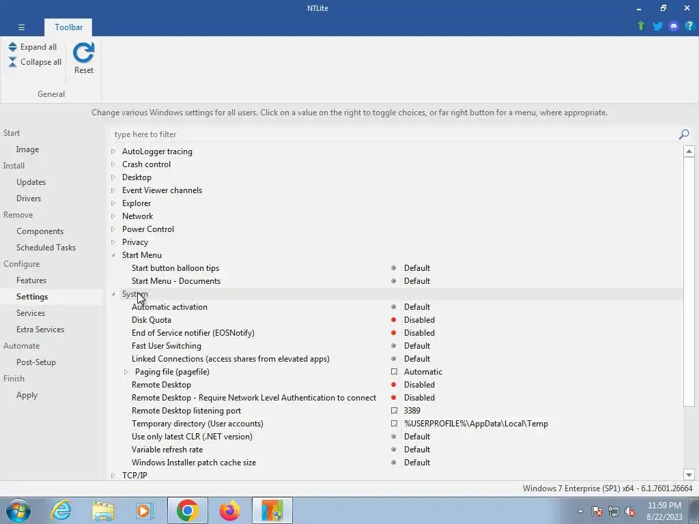Toggle Network Level Authentication Disabled value

pos(419,398)
